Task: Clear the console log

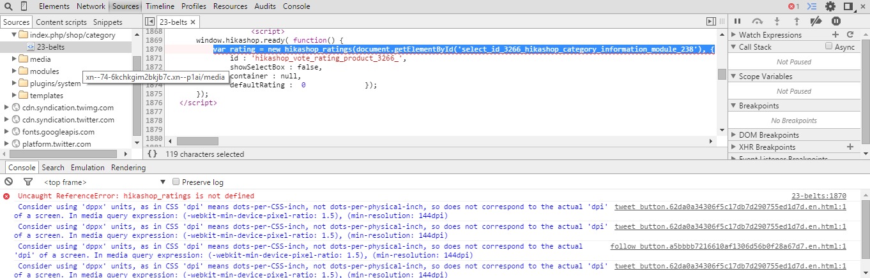Action: click(9, 182)
